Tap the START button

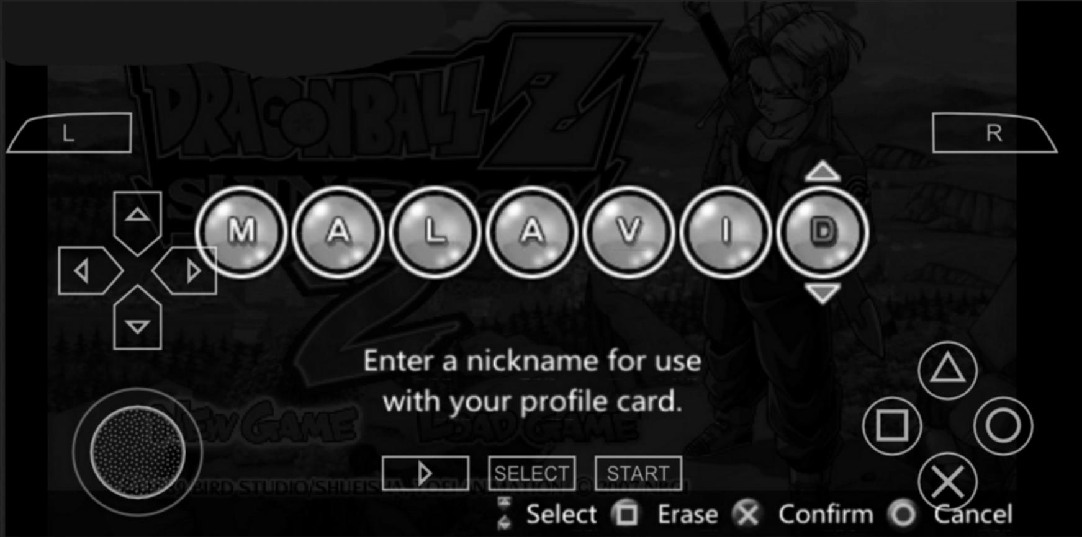[x=638, y=473]
